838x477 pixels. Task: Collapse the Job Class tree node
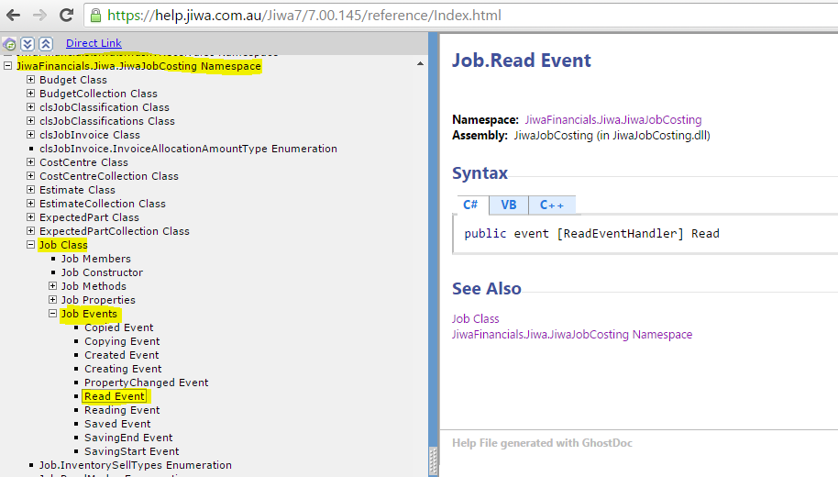[x=30, y=245]
